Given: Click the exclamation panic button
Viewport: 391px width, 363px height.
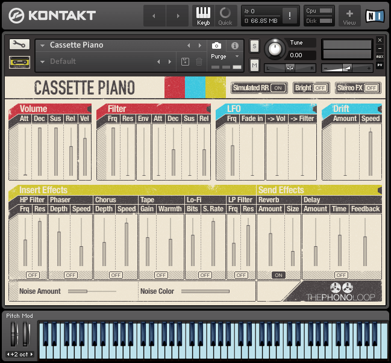Looking at the screenshot, I should [x=290, y=16].
